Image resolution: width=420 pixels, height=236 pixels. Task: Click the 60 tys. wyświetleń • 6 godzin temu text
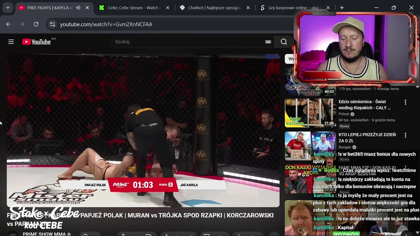pyautogui.click(x=367, y=120)
